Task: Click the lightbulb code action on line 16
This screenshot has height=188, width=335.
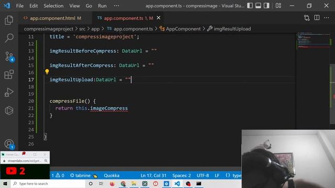Action: point(47,72)
